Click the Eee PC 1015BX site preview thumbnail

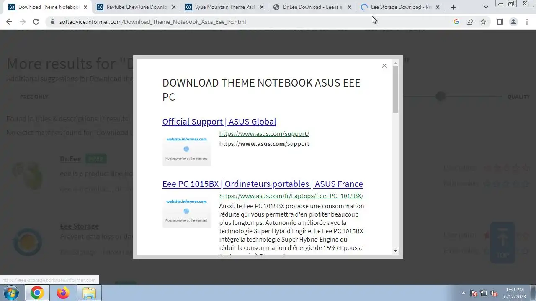[x=187, y=212]
